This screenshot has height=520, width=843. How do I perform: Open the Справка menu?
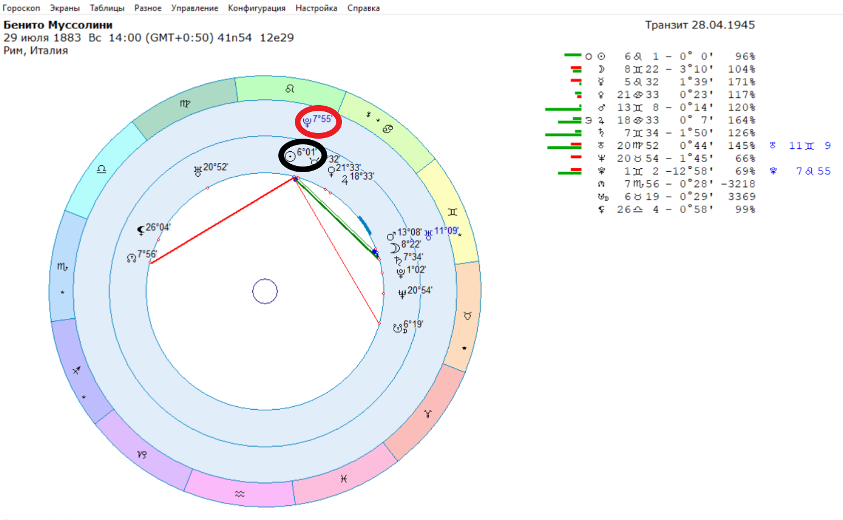(x=364, y=8)
